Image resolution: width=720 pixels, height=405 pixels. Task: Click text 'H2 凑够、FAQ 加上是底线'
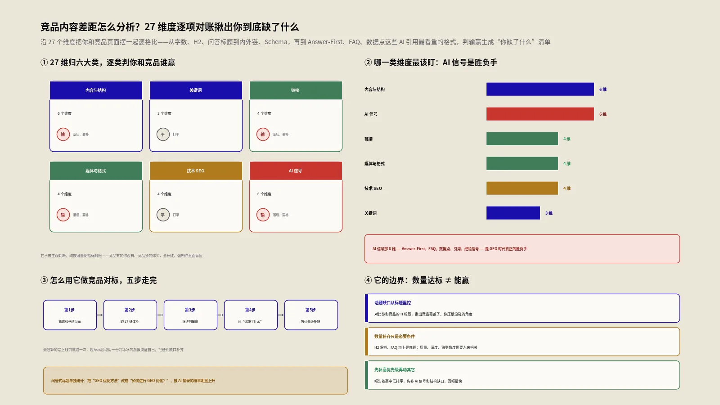coord(396,347)
